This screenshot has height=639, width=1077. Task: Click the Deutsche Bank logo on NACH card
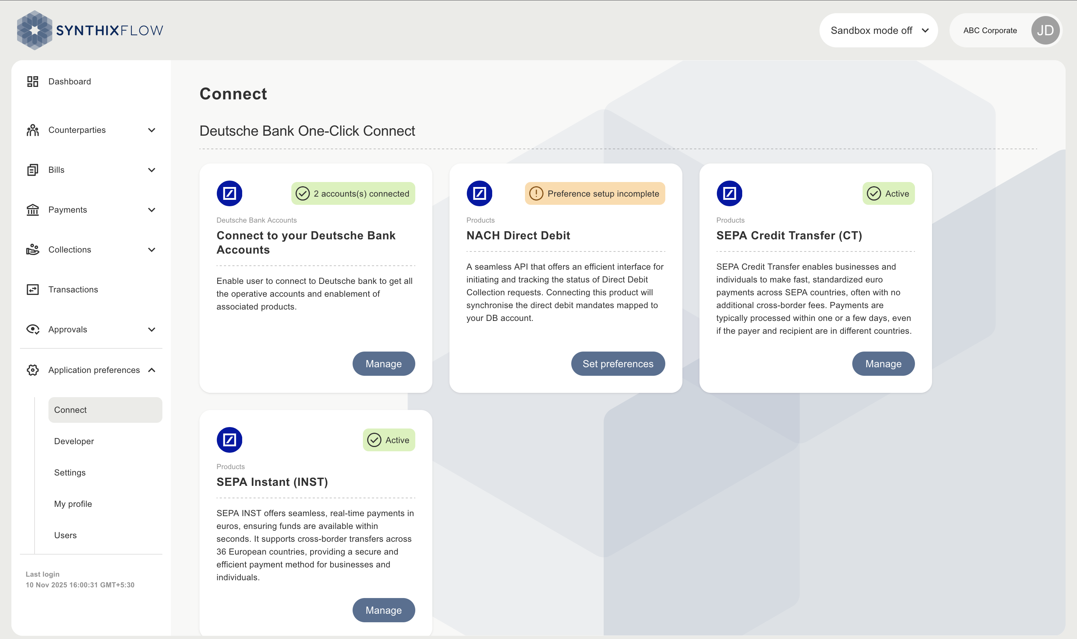pos(479,193)
